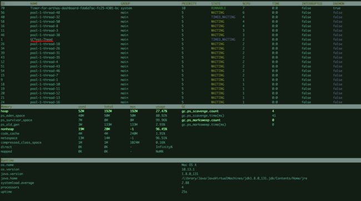The height and width of the screenshot is (201, 361).
Task: Click the Timer-for-arthas-dashboard thread name
Action: tap(74, 8)
